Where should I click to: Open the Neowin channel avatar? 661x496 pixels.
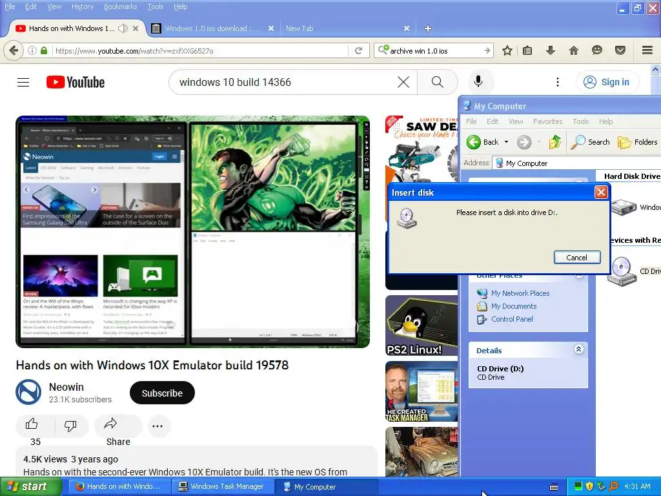(28, 392)
